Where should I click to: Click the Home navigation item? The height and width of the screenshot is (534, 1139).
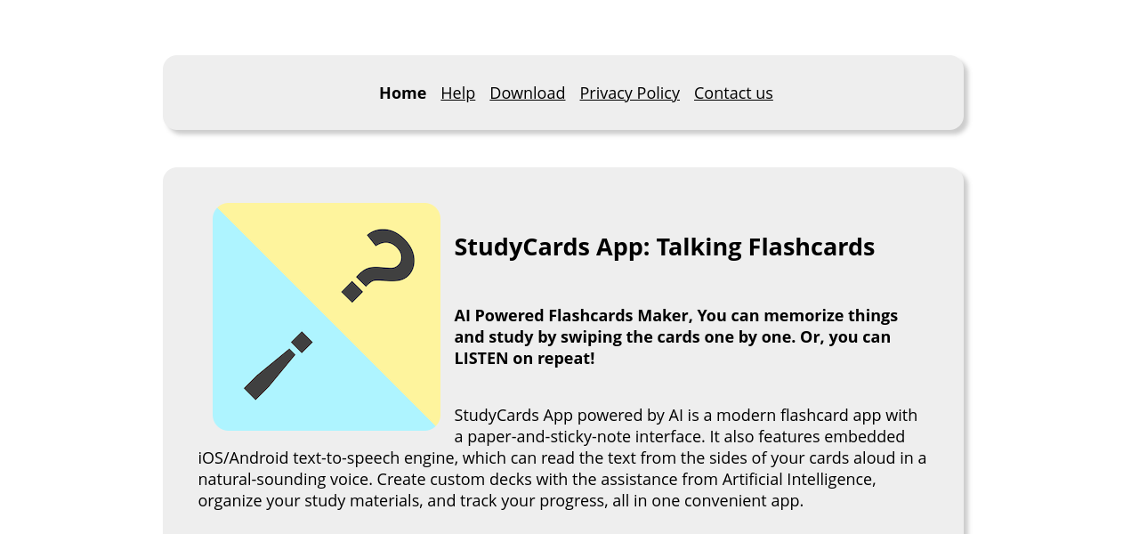click(402, 93)
